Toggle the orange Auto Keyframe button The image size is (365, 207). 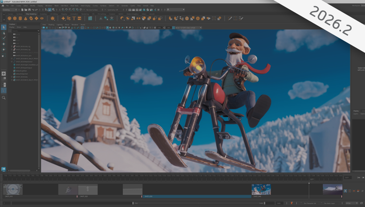tap(292, 203)
